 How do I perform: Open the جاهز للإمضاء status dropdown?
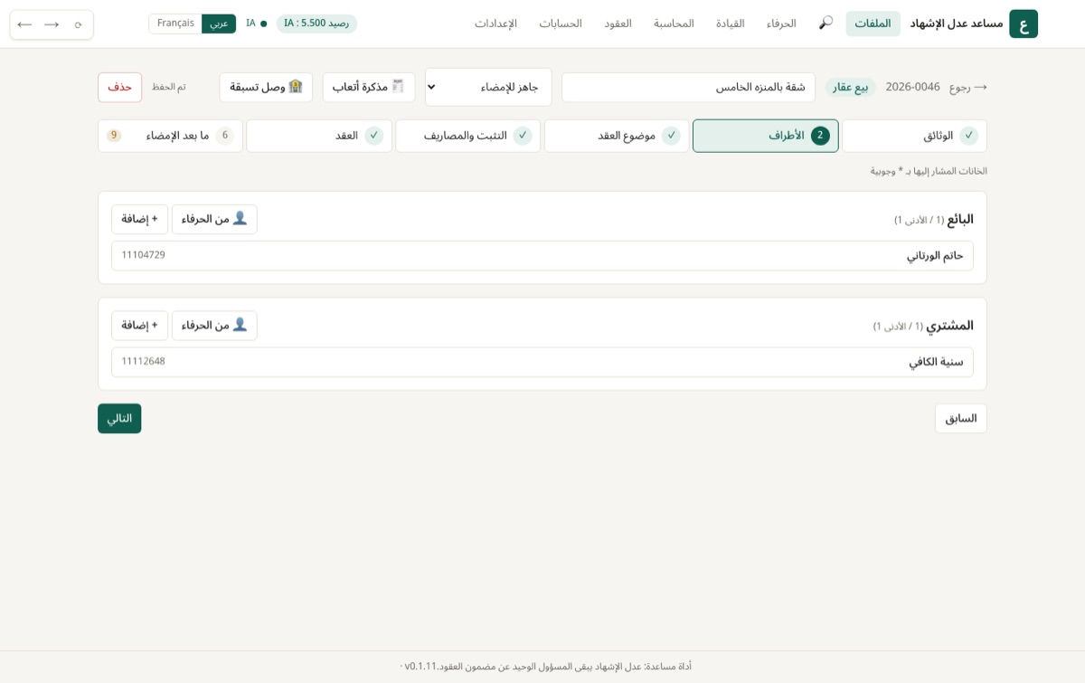tap(488, 87)
